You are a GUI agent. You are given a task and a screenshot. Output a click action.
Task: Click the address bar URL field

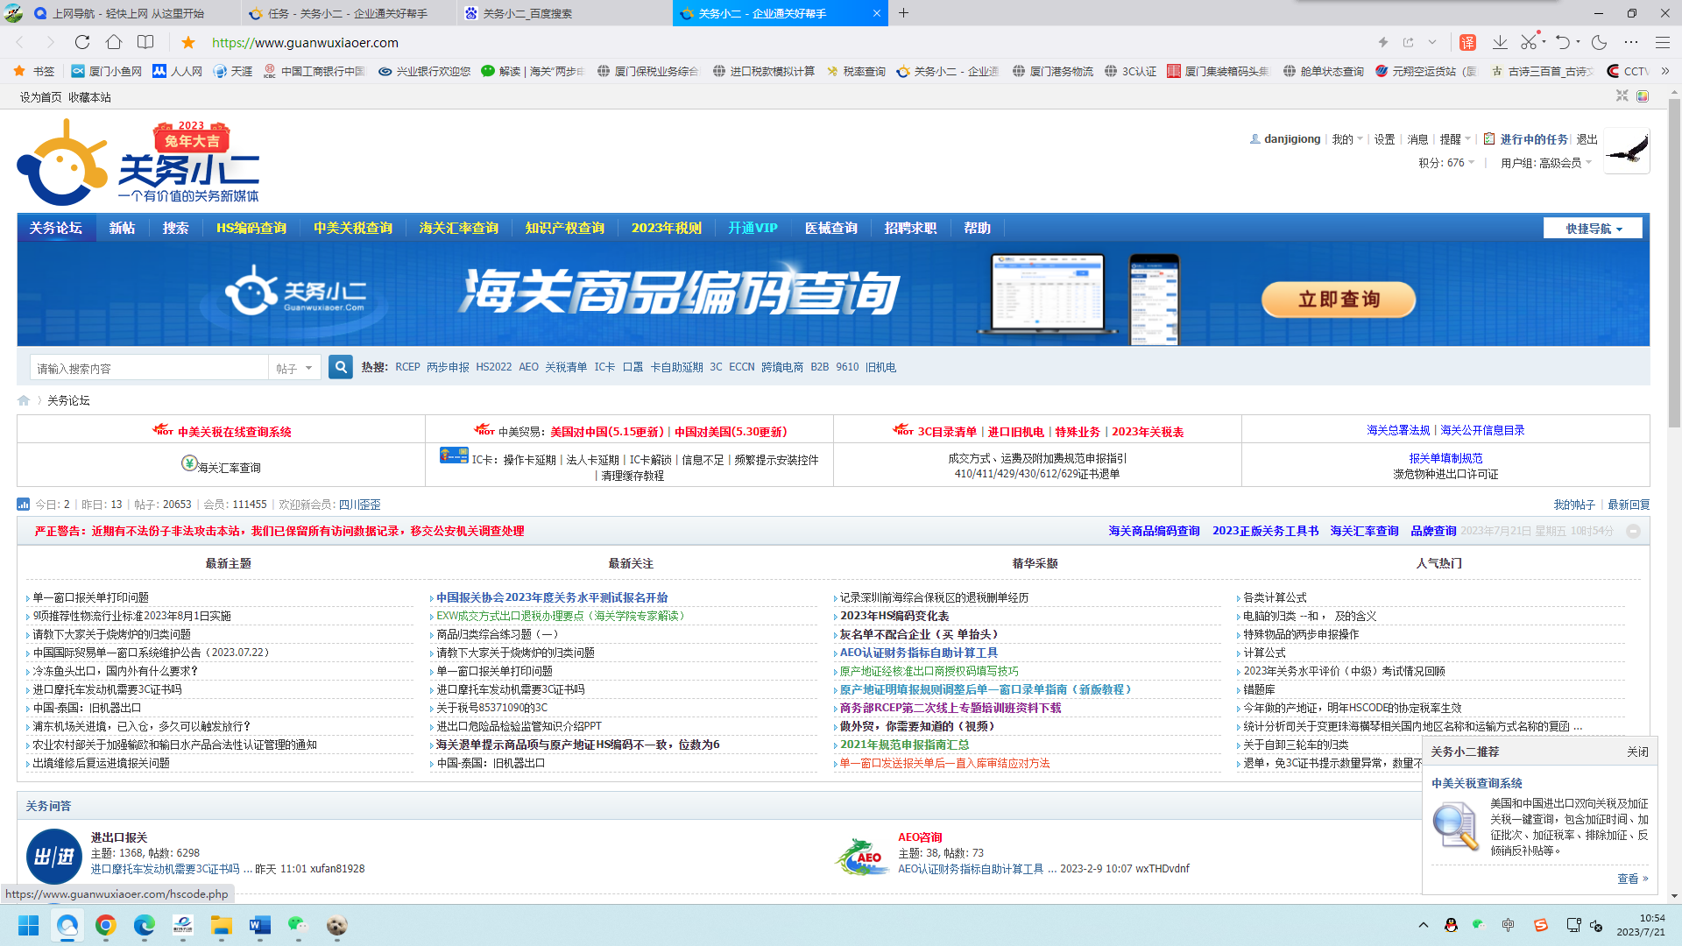305,42
